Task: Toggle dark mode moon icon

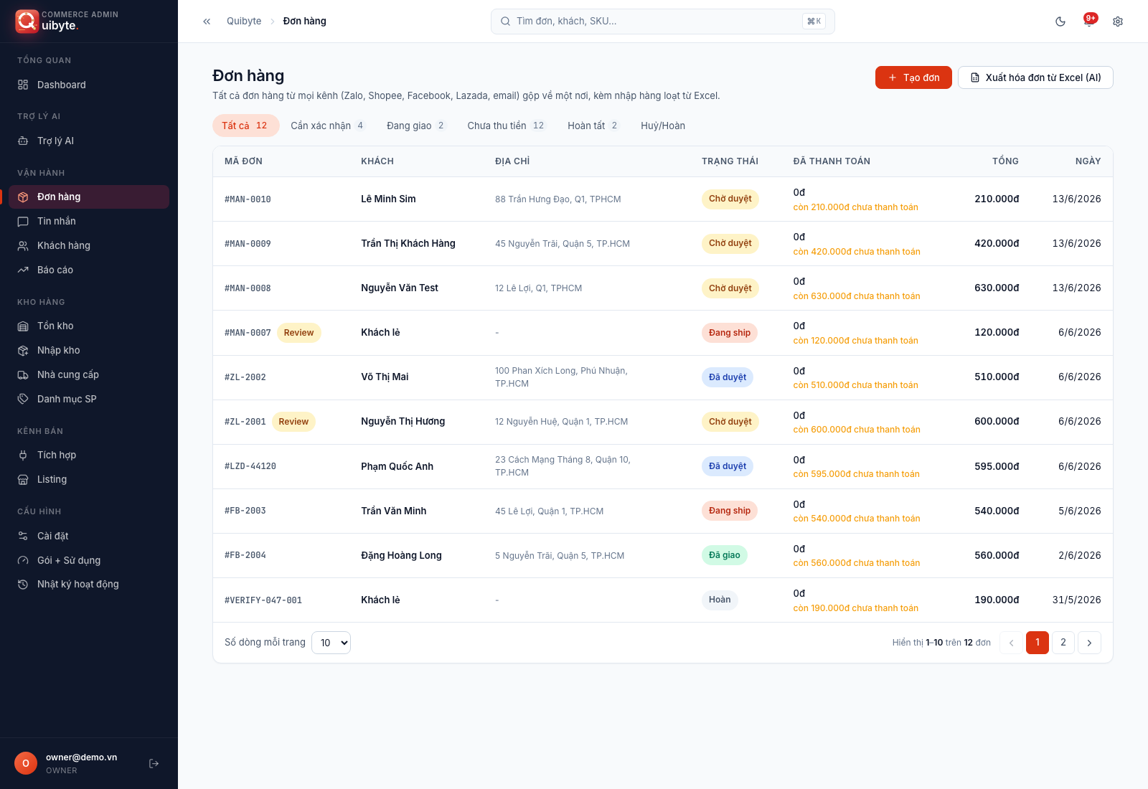Action: [1060, 22]
